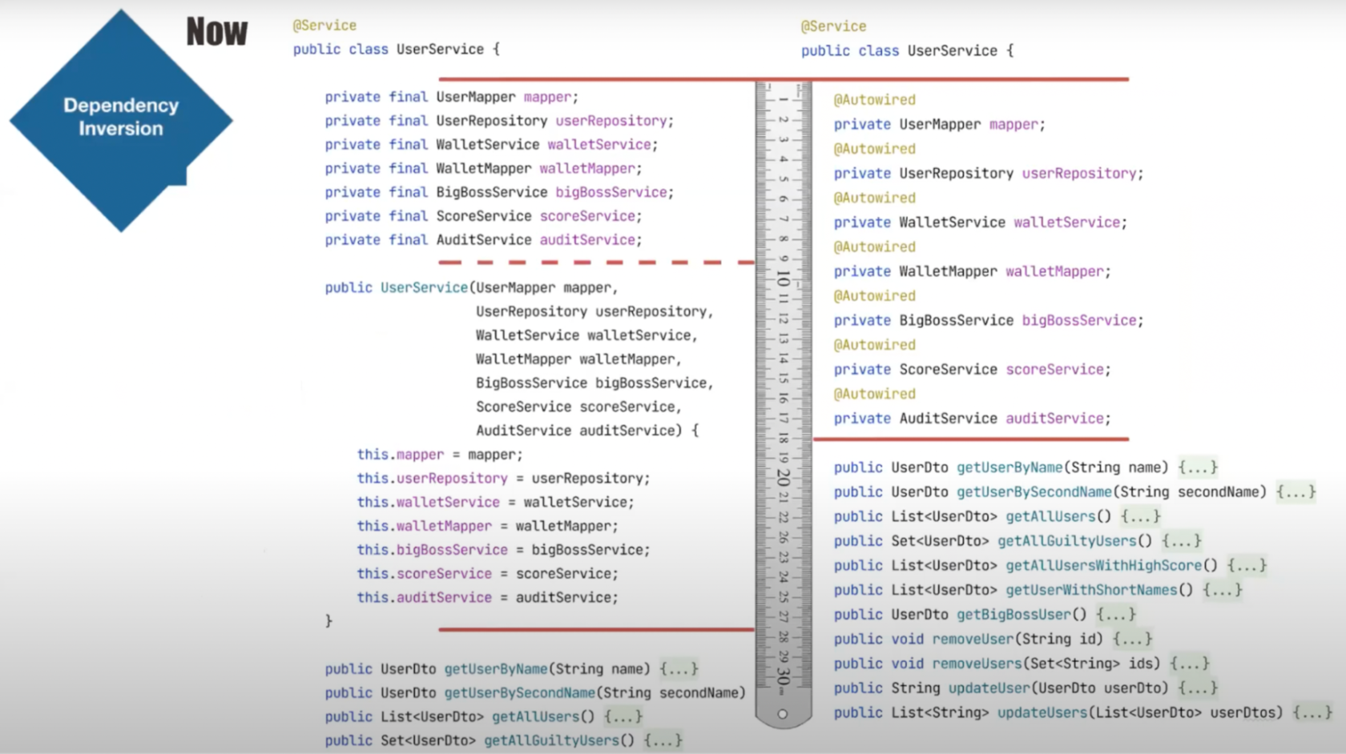1346x754 pixels.
Task: Click the blue Dependency Inversion diamond
Action: tap(121, 120)
